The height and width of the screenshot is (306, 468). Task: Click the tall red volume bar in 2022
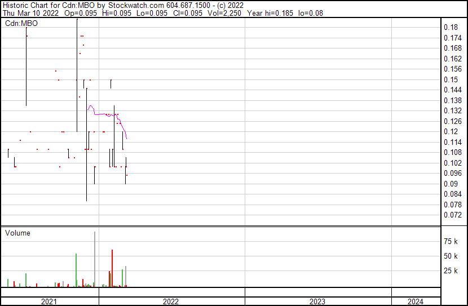pyautogui.click(x=112, y=268)
